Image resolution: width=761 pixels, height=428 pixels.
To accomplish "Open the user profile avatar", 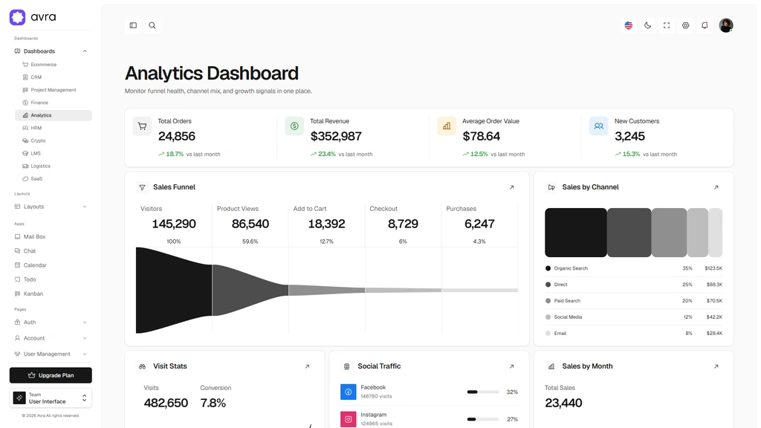I will coord(726,25).
